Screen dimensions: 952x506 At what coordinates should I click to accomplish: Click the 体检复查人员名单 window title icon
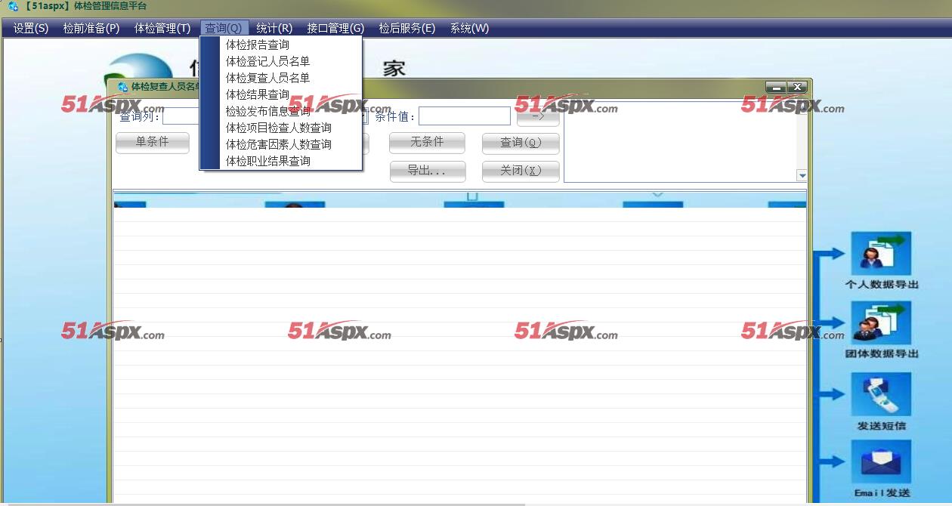122,87
